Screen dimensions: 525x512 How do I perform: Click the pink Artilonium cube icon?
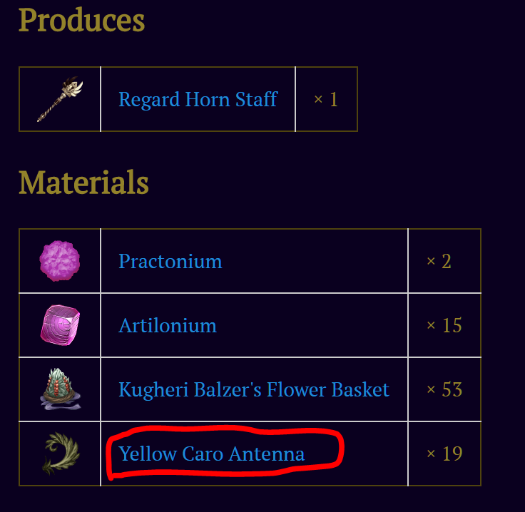[x=60, y=325]
